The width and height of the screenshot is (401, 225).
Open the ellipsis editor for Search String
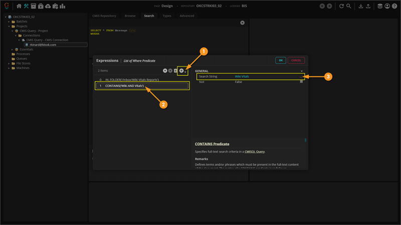click(301, 76)
